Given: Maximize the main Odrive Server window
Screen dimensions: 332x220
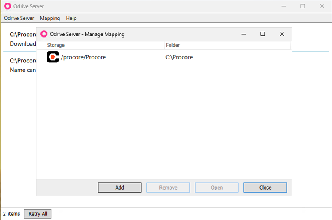Looking at the screenshot, I should pos(302,6).
